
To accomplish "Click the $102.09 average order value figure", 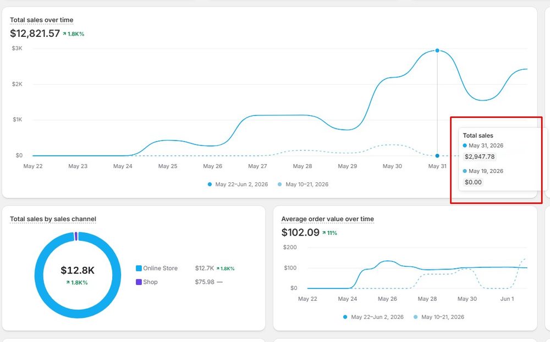I will click(x=300, y=232).
